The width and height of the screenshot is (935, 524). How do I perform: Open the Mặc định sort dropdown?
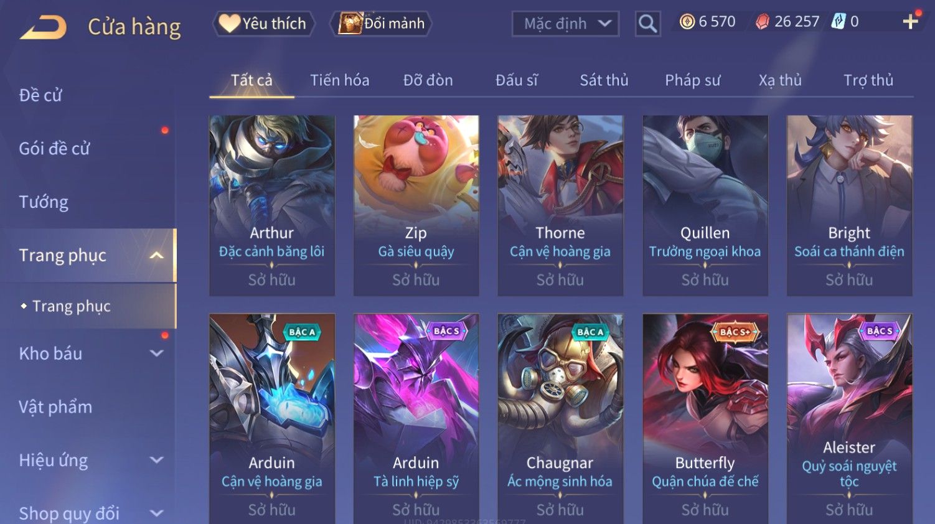565,24
